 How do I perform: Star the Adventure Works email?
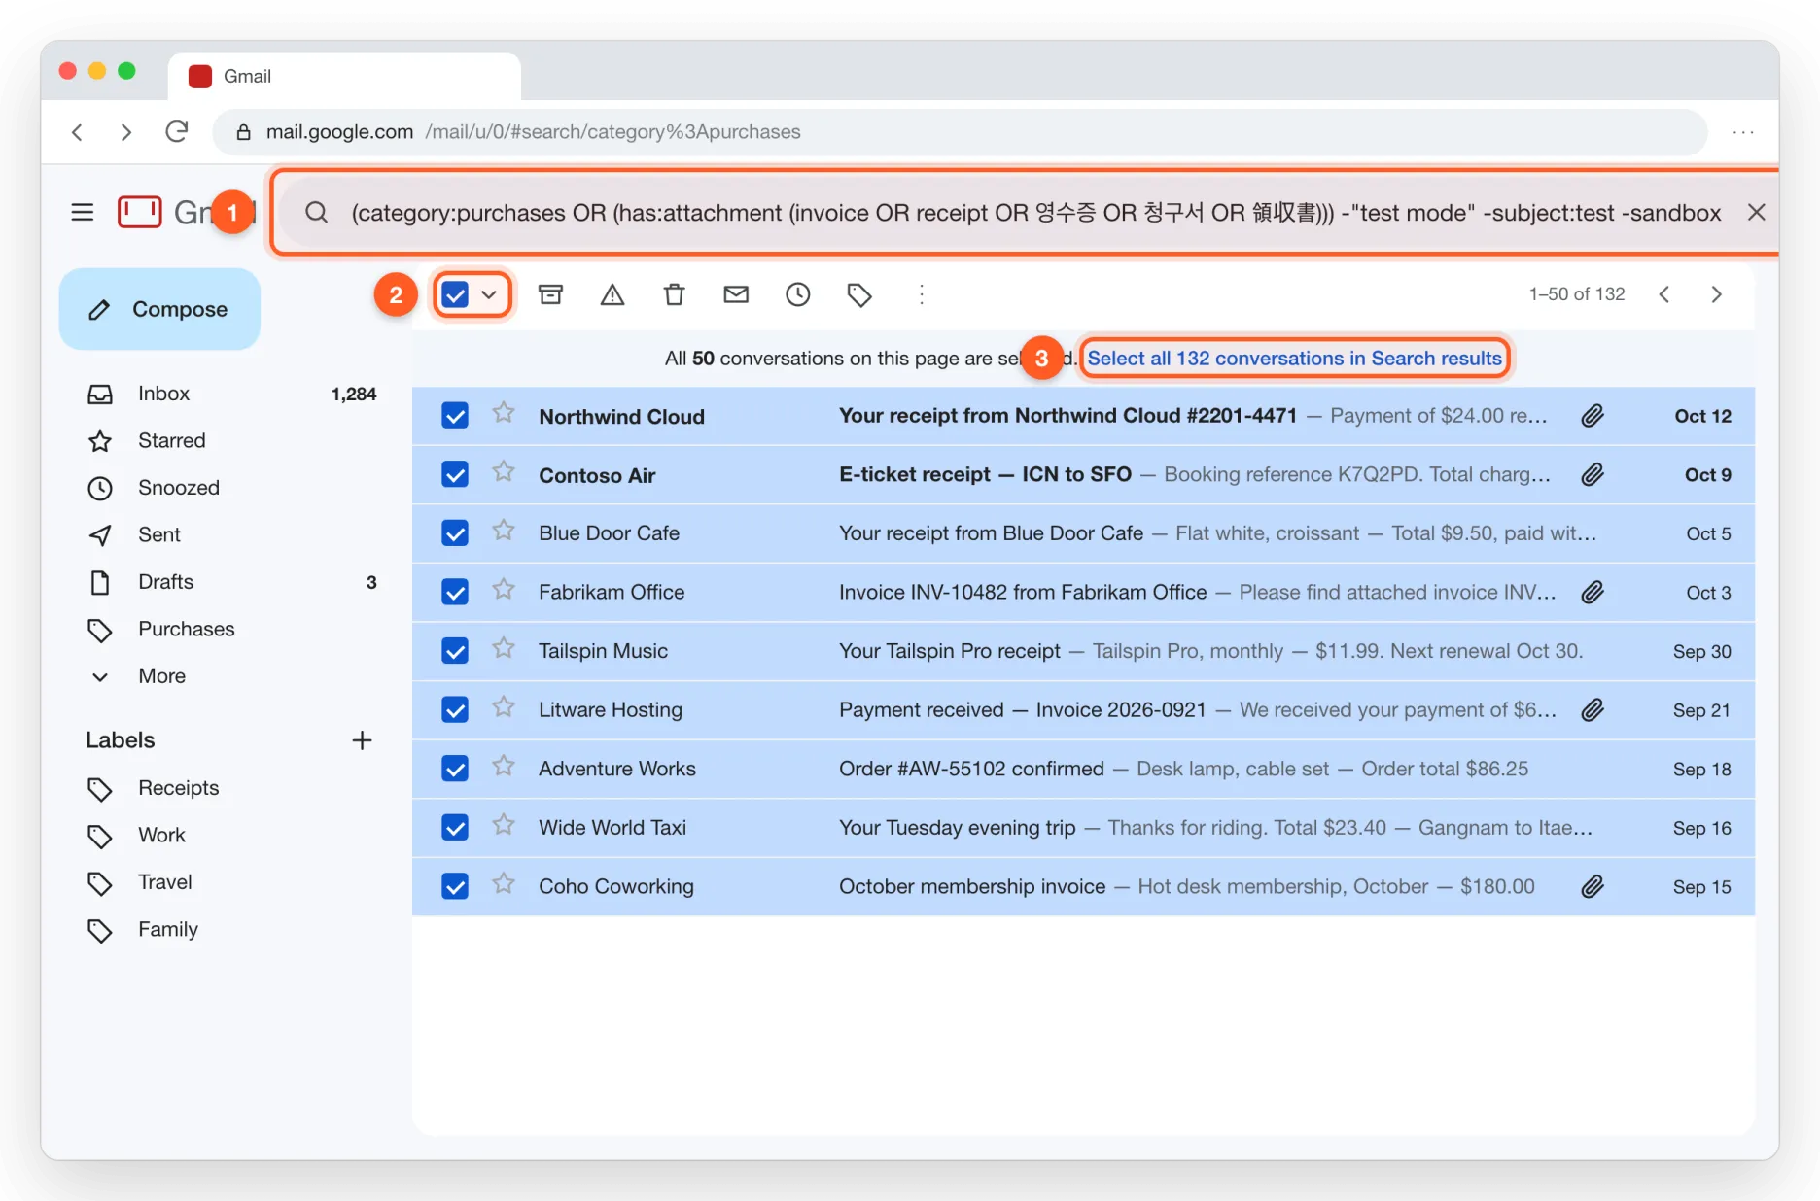(503, 767)
